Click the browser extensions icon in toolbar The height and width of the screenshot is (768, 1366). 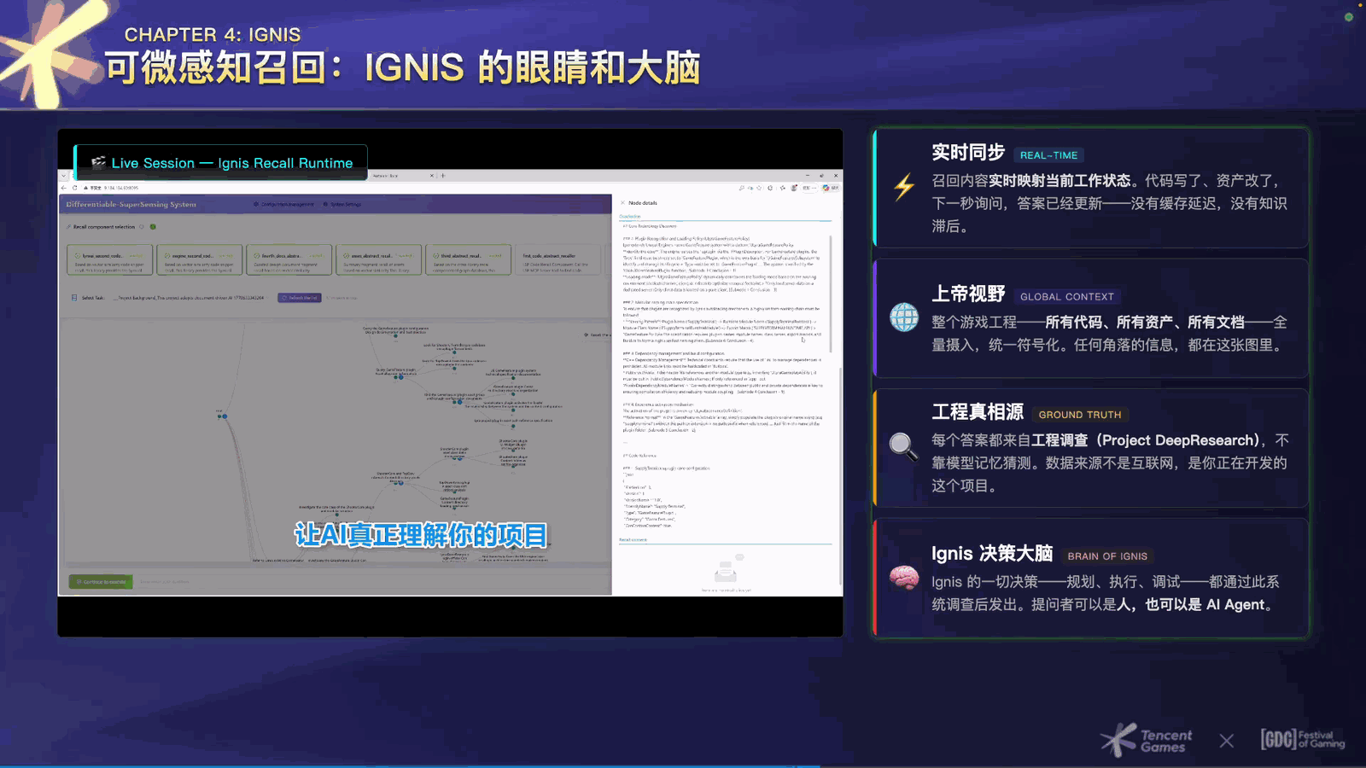point(770,188)
